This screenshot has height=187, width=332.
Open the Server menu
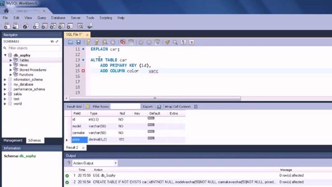[x=76, y=18]
